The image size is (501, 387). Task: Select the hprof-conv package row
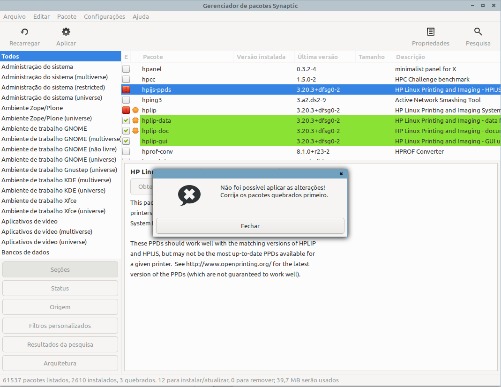click(311, 151)
